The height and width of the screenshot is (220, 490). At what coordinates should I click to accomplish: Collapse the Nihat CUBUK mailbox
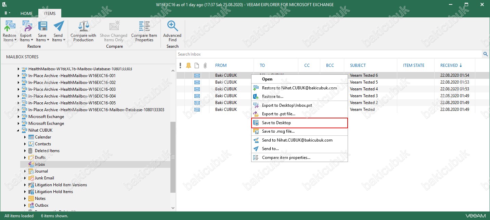(x=18, y=130)
